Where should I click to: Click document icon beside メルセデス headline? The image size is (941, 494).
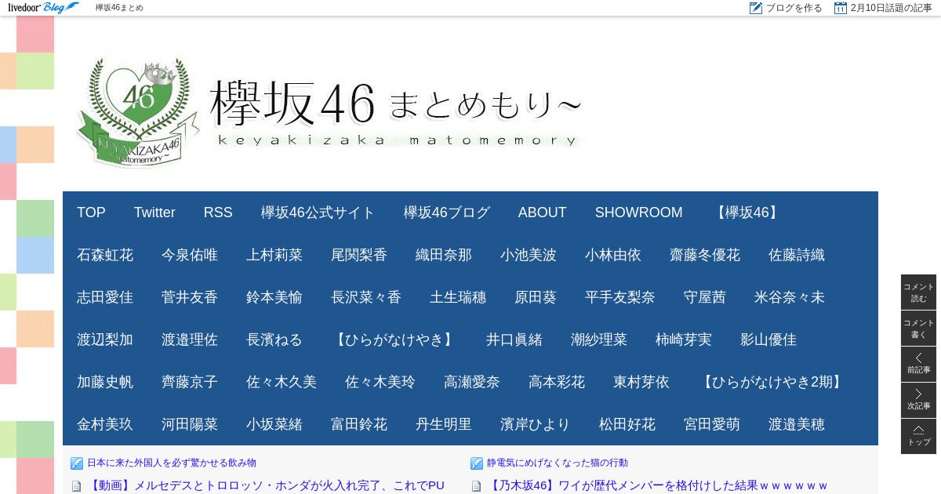[x=77, y=486]
